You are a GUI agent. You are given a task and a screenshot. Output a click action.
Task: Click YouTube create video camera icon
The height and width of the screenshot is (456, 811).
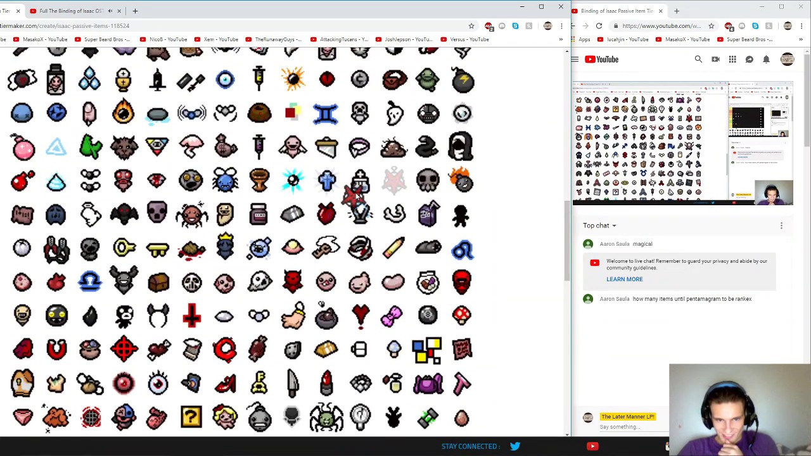click(x=715, y=60)
